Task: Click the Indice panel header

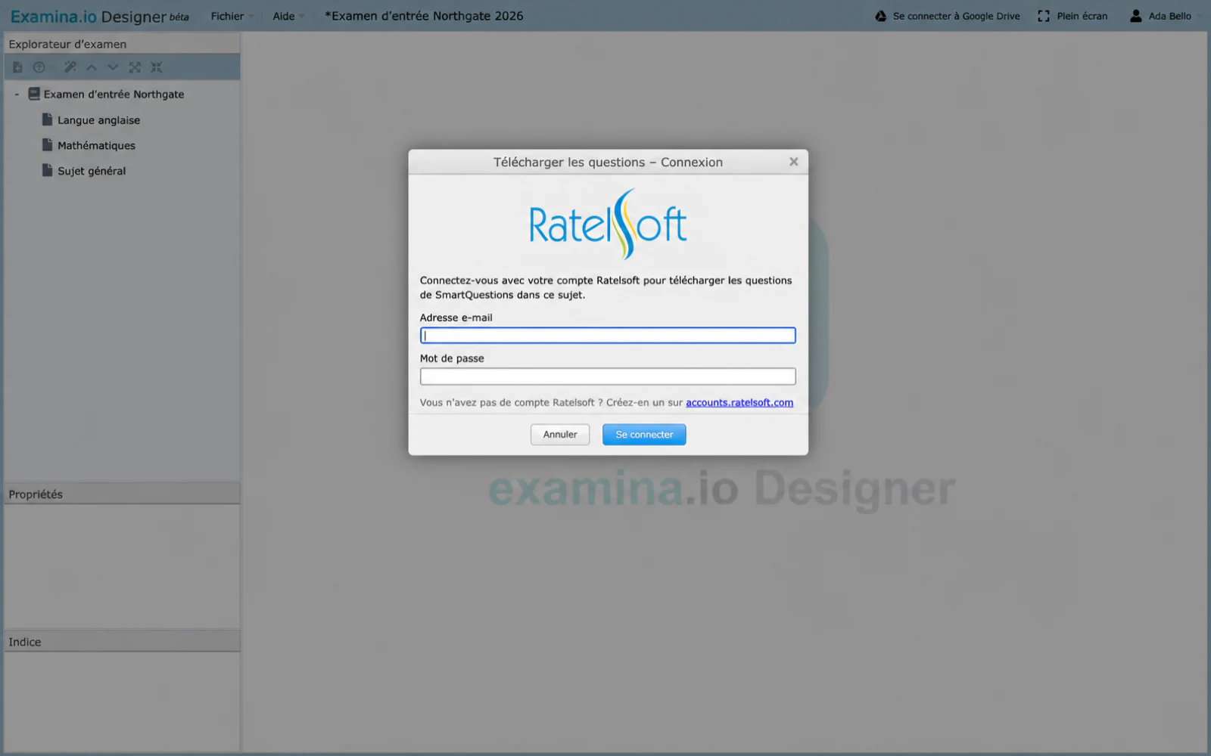Action: pyautogui.click(x=122, y=642)
